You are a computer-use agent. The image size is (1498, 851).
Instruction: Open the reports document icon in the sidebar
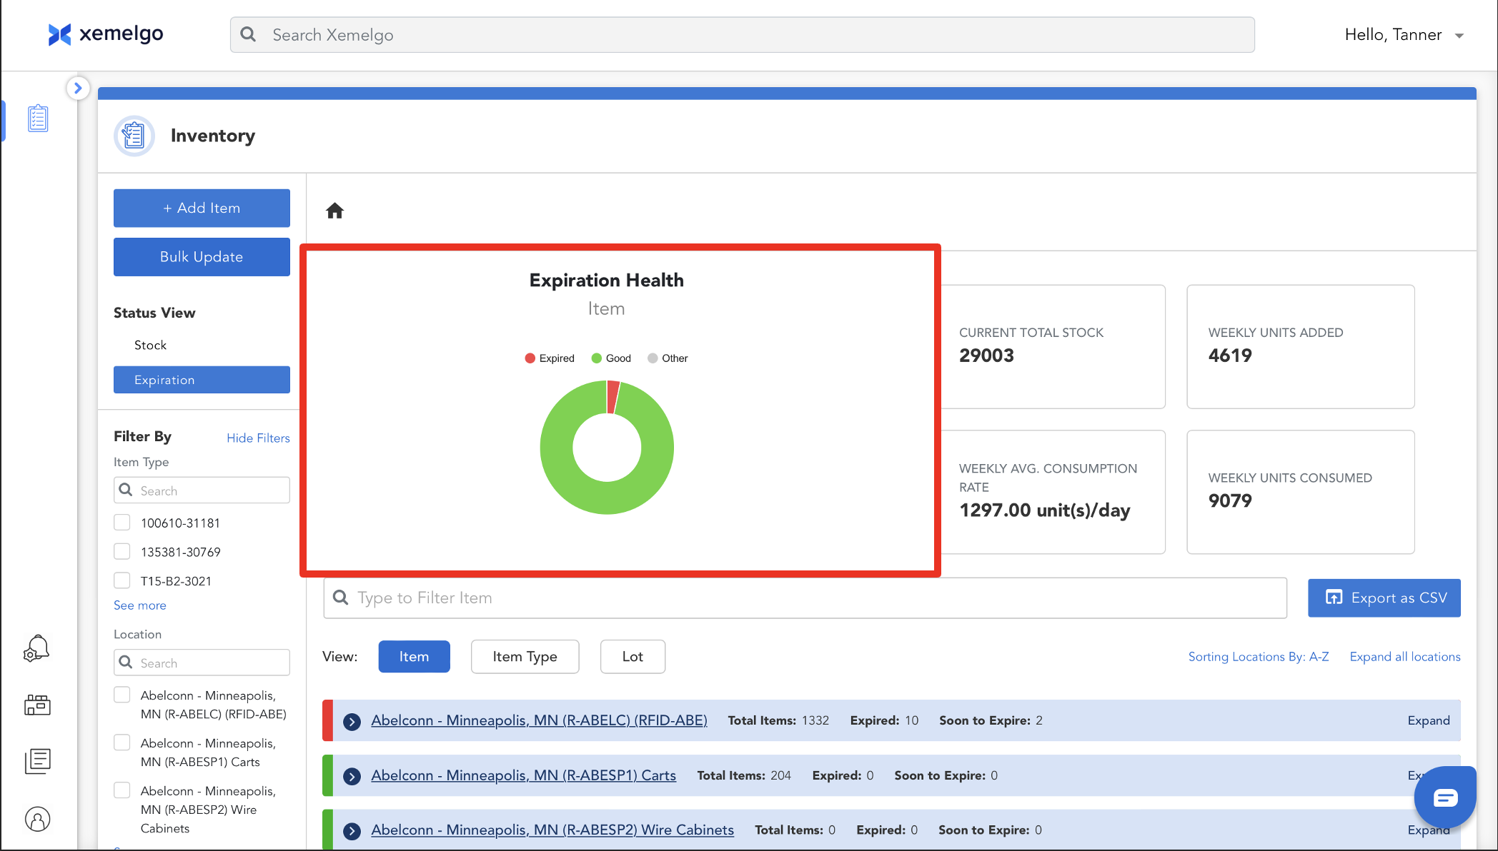coord(37,761)
